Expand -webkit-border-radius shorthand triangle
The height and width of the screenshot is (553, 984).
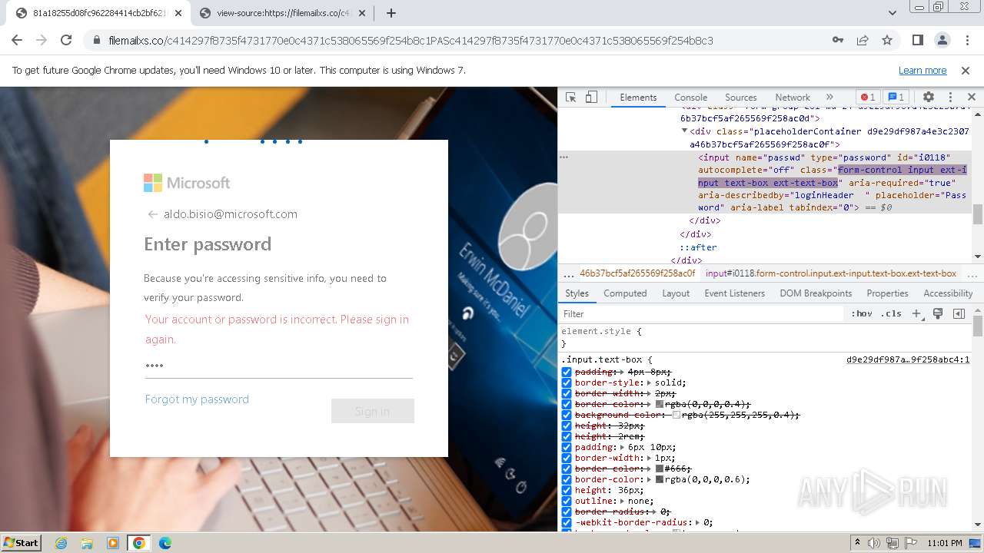pos(698,522)
